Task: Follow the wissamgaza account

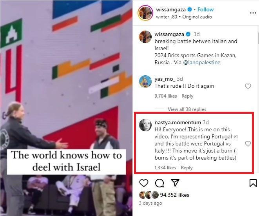Action: click(x=205, y=9)
